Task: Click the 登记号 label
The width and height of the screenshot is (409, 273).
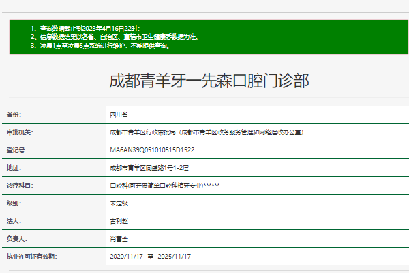Action: pos(16,150)
